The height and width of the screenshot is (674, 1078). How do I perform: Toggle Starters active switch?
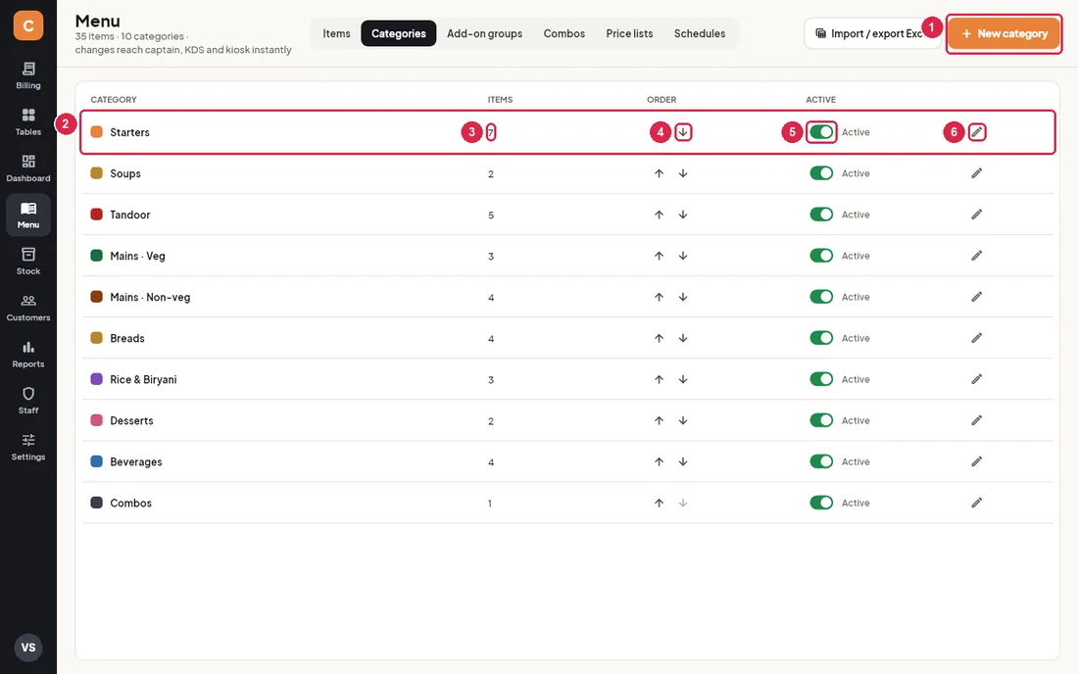click(x=821, y=132)
